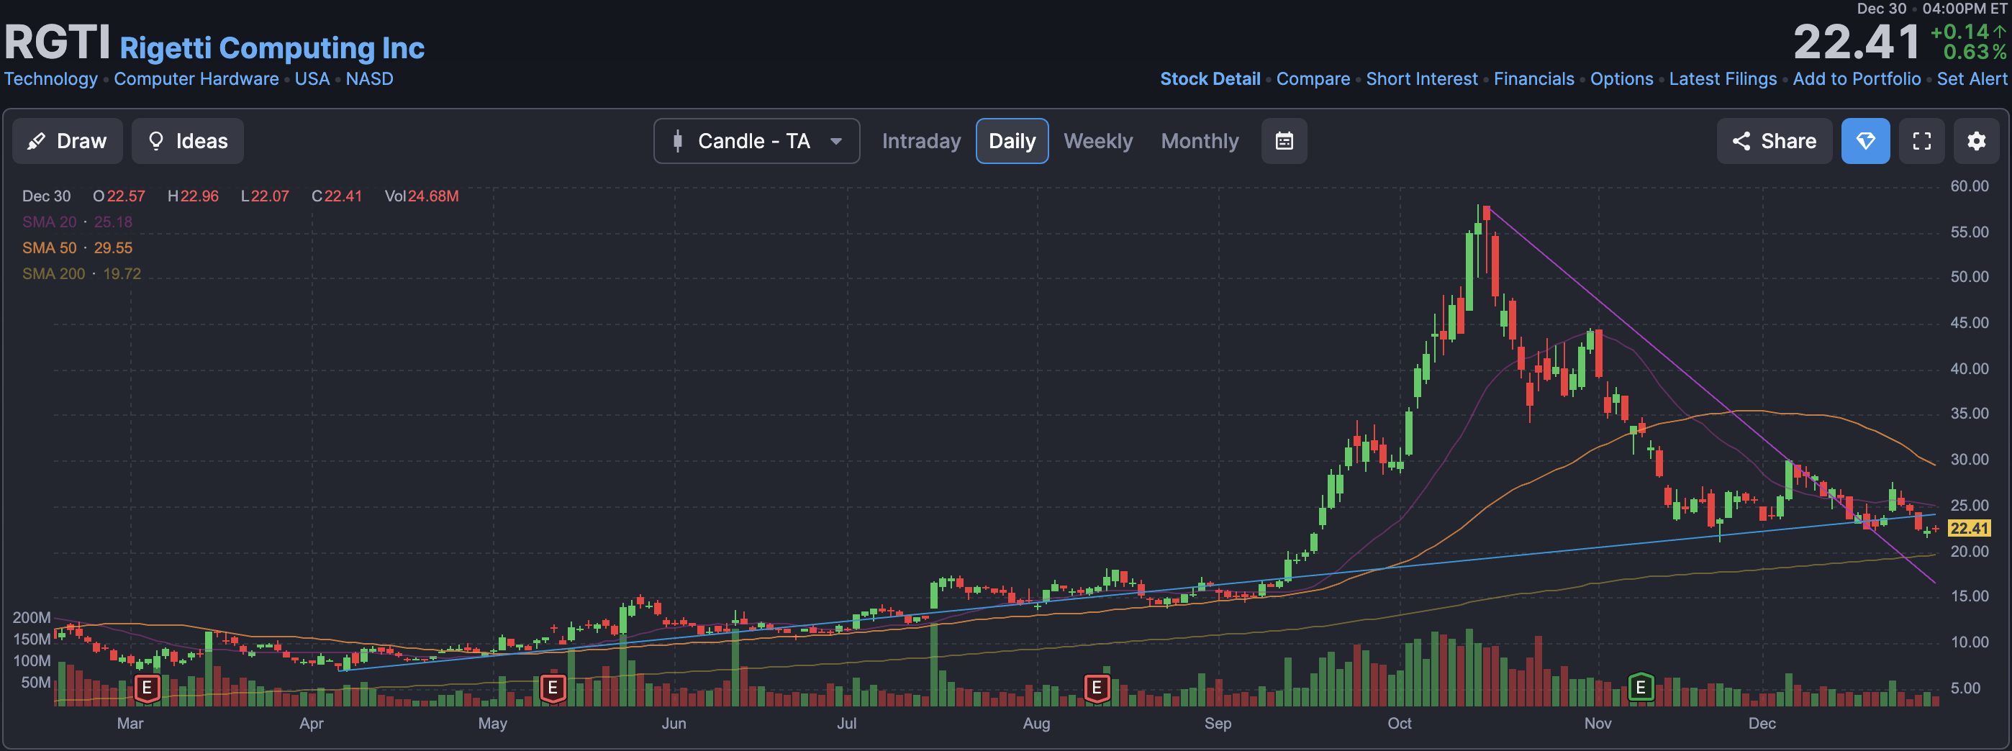The height and width of the screenshot is (751, 2012).
Task: Click the 200M volume axis label
Action: click(31, 617)
